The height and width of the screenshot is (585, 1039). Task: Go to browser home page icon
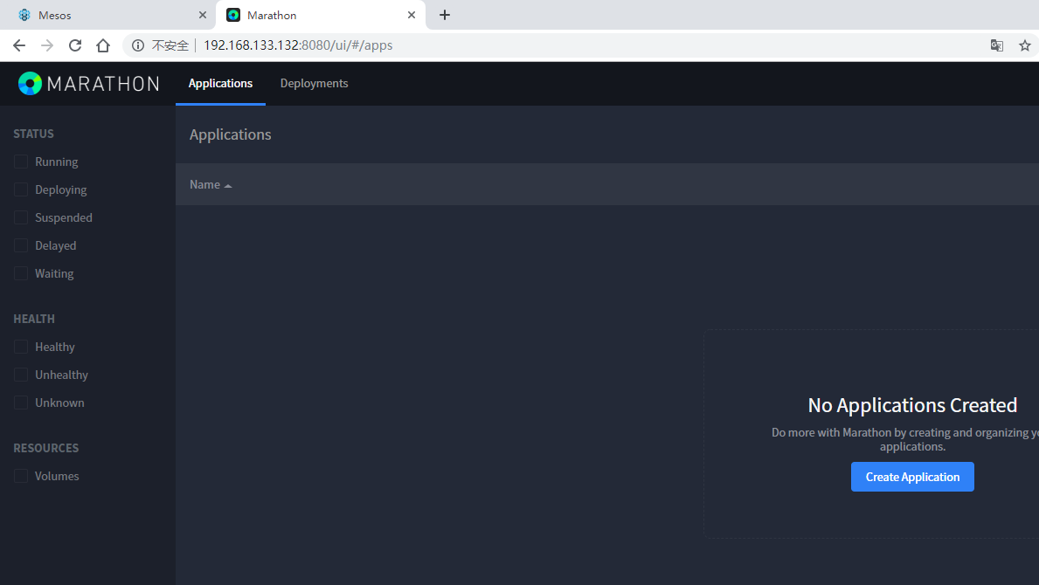pyautogui.click(x=103, y=45)
